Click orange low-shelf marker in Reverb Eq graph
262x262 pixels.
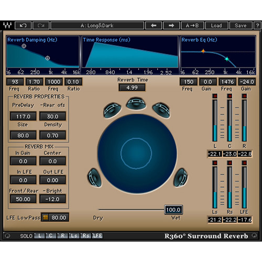(x=203, y=51)
